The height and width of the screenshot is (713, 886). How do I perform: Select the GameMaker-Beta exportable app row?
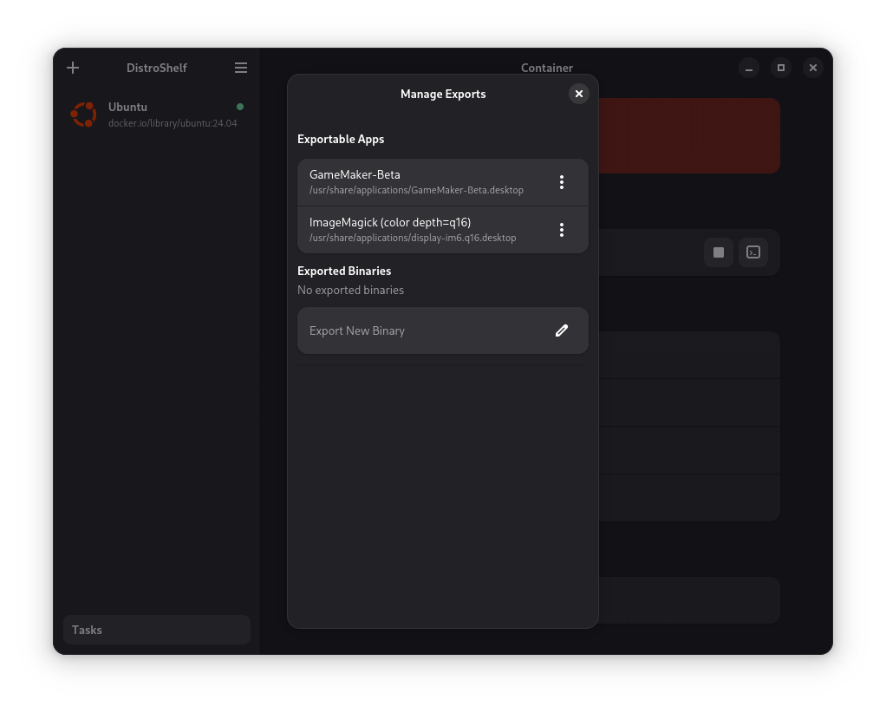[443, 182]
